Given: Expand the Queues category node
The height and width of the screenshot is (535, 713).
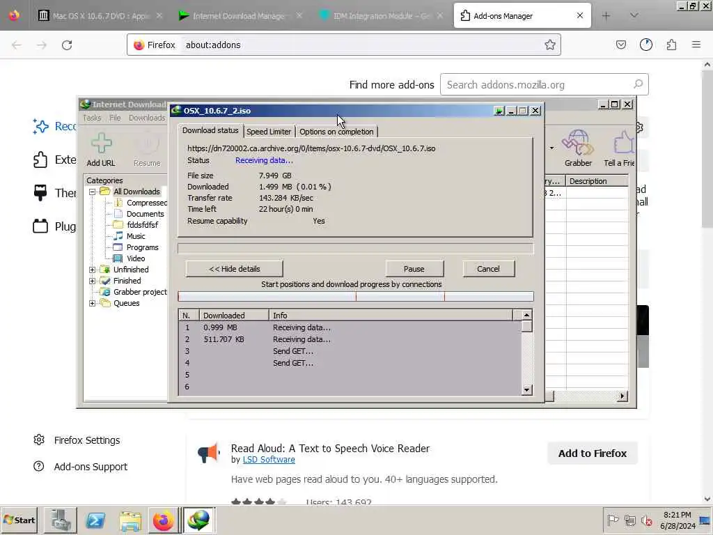Looking at the screenshot, I should click(93, 304).
